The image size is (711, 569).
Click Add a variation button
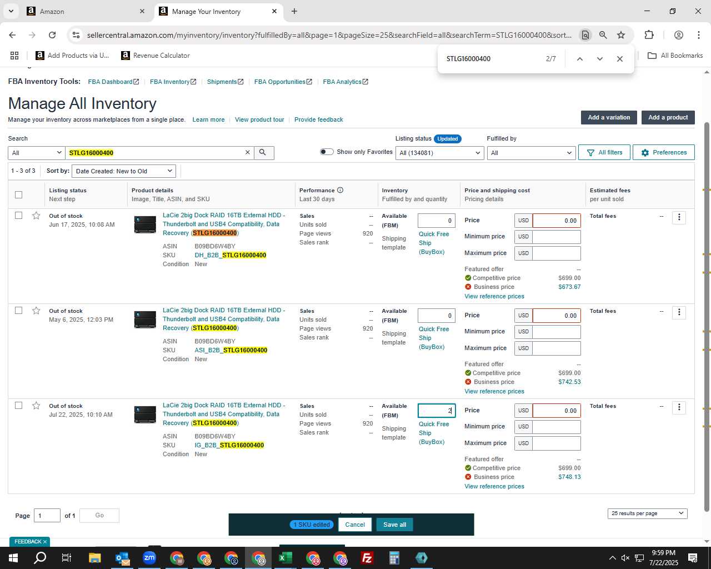tap(609, 117)
